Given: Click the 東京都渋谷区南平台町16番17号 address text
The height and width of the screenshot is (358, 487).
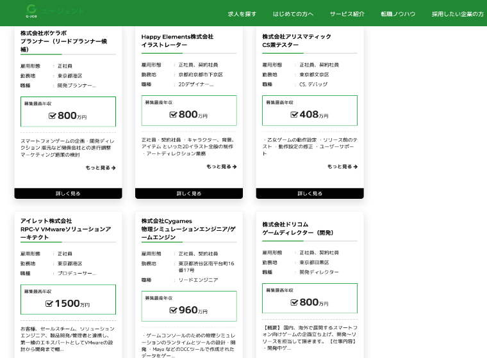Looking at the screenshot, I should pos(206,267).
